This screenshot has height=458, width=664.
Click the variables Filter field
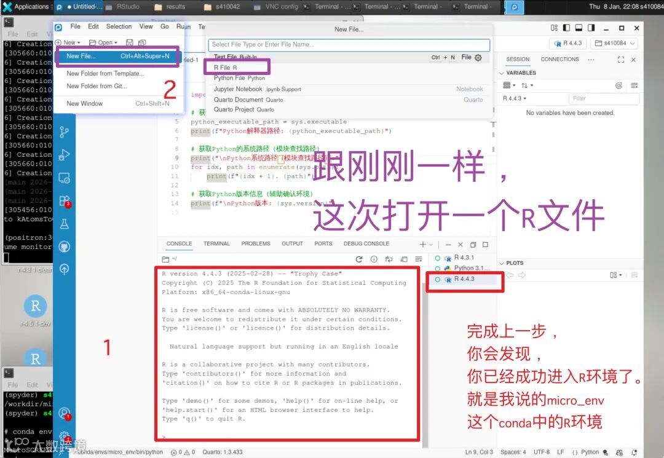click(604, 98)
